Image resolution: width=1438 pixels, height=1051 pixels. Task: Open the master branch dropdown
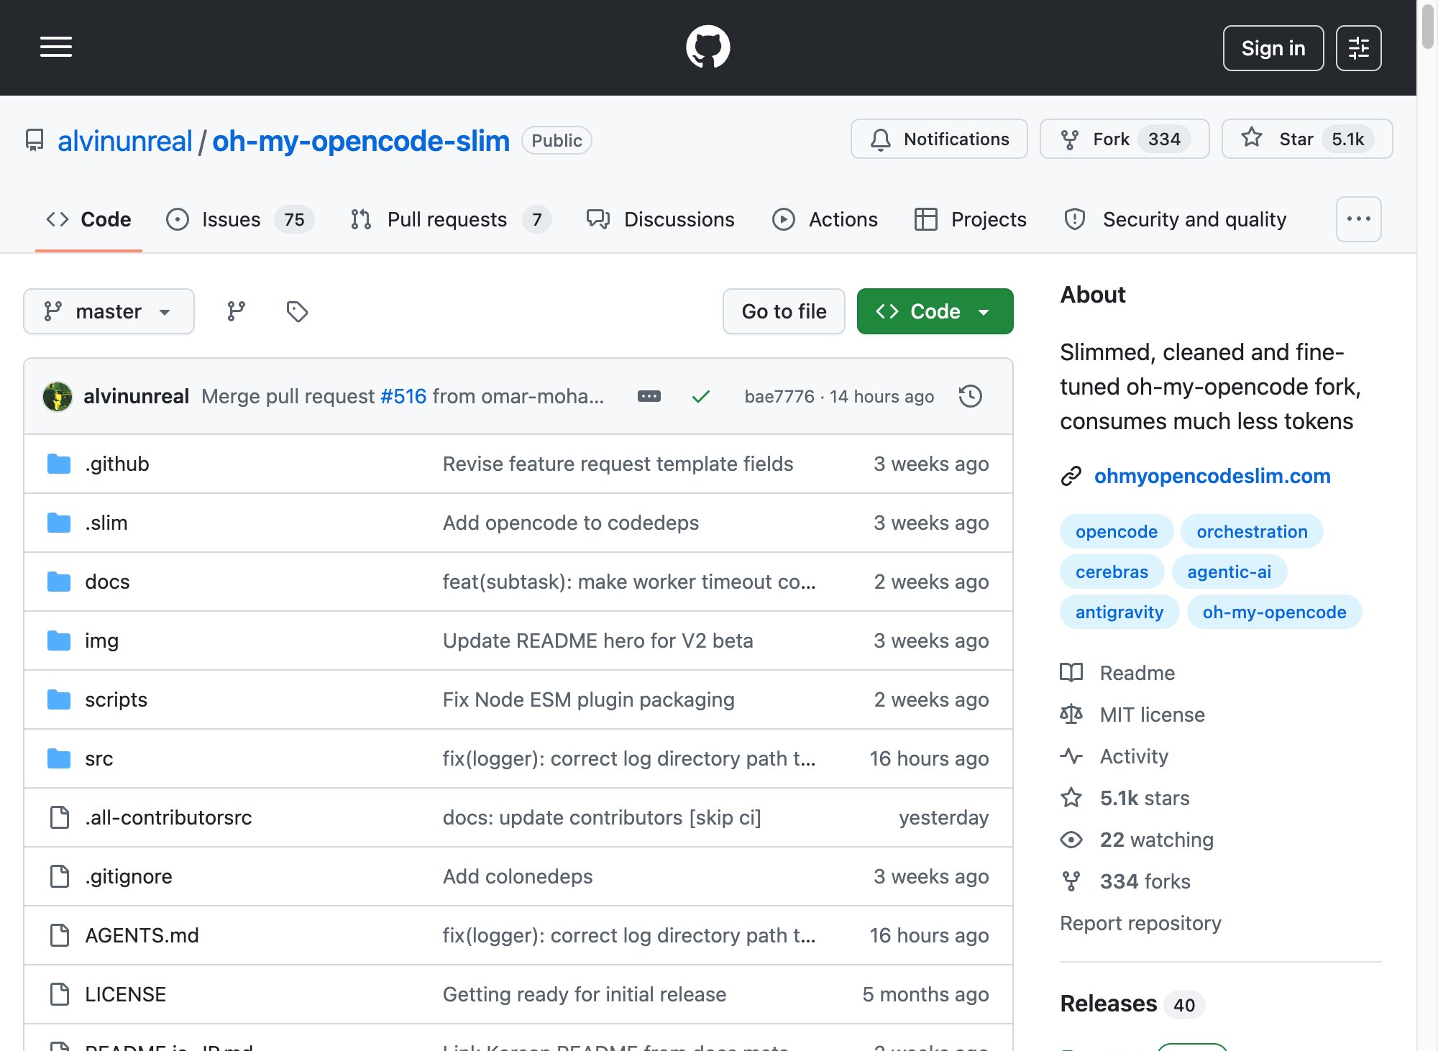109,311
